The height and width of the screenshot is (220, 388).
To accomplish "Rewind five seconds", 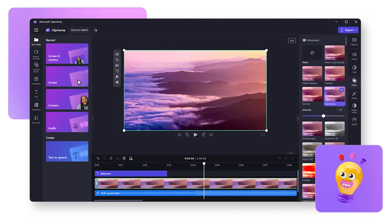I will [x=187, y=135].
